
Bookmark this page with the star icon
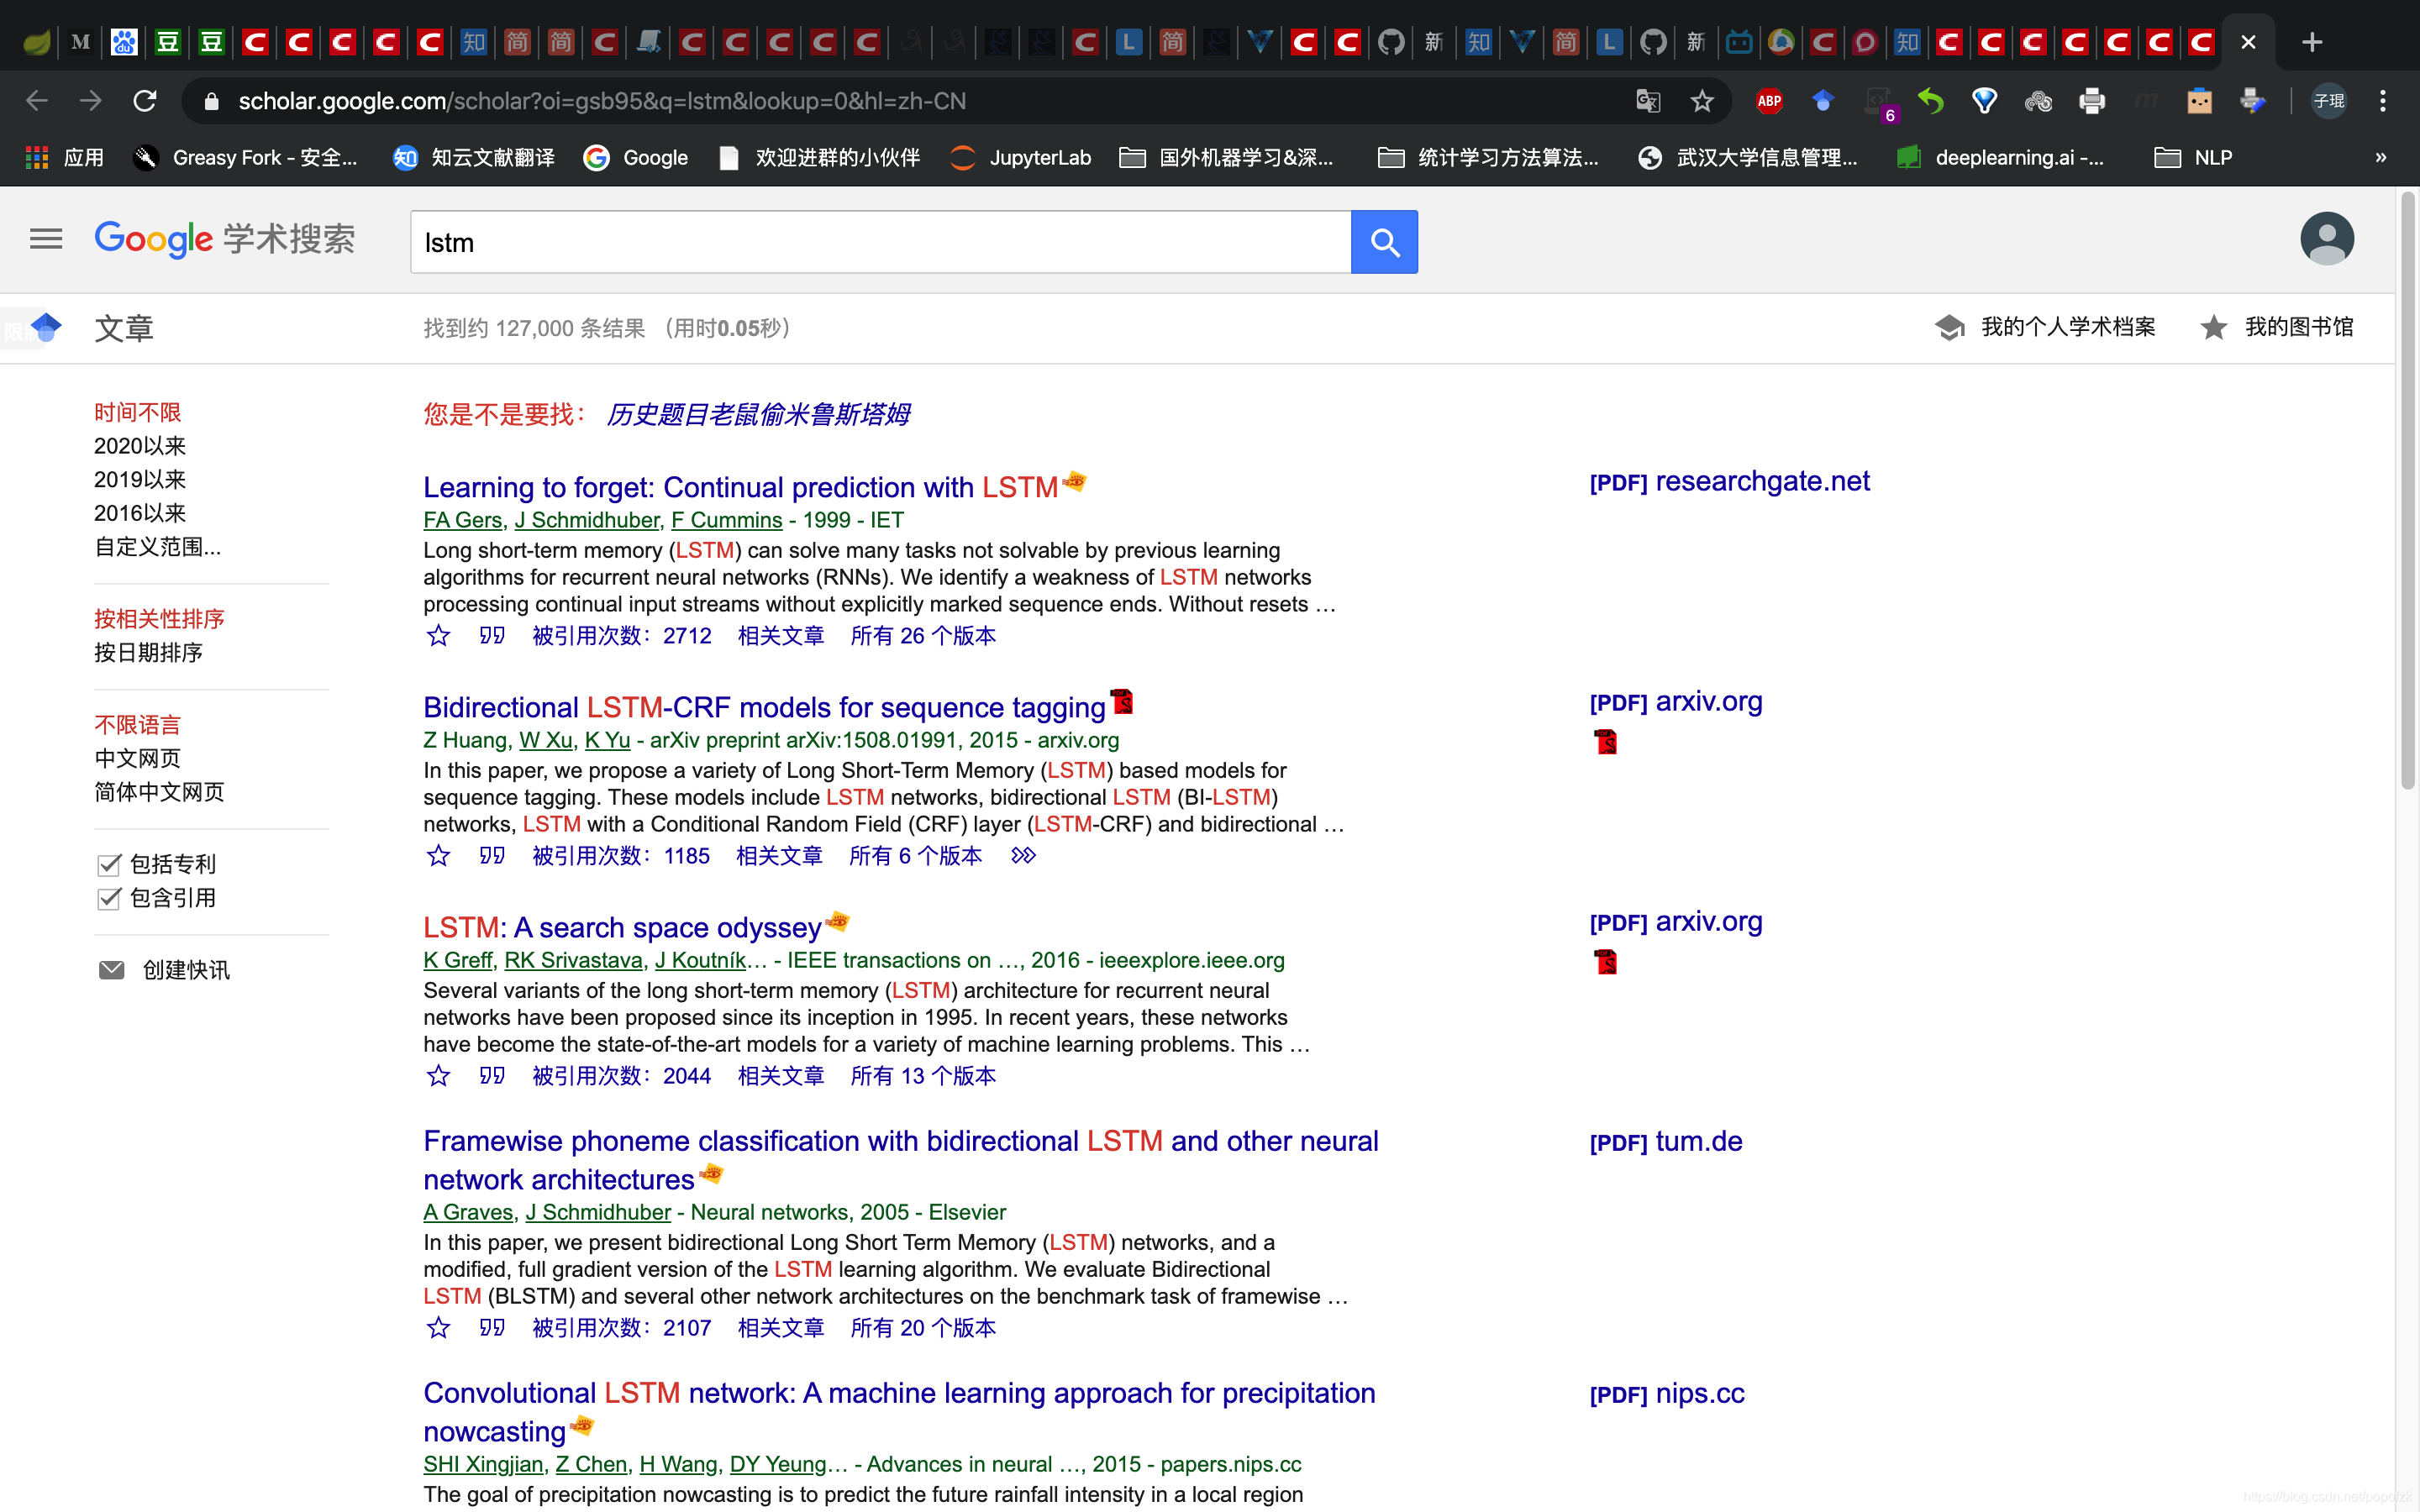[1701, 101]
